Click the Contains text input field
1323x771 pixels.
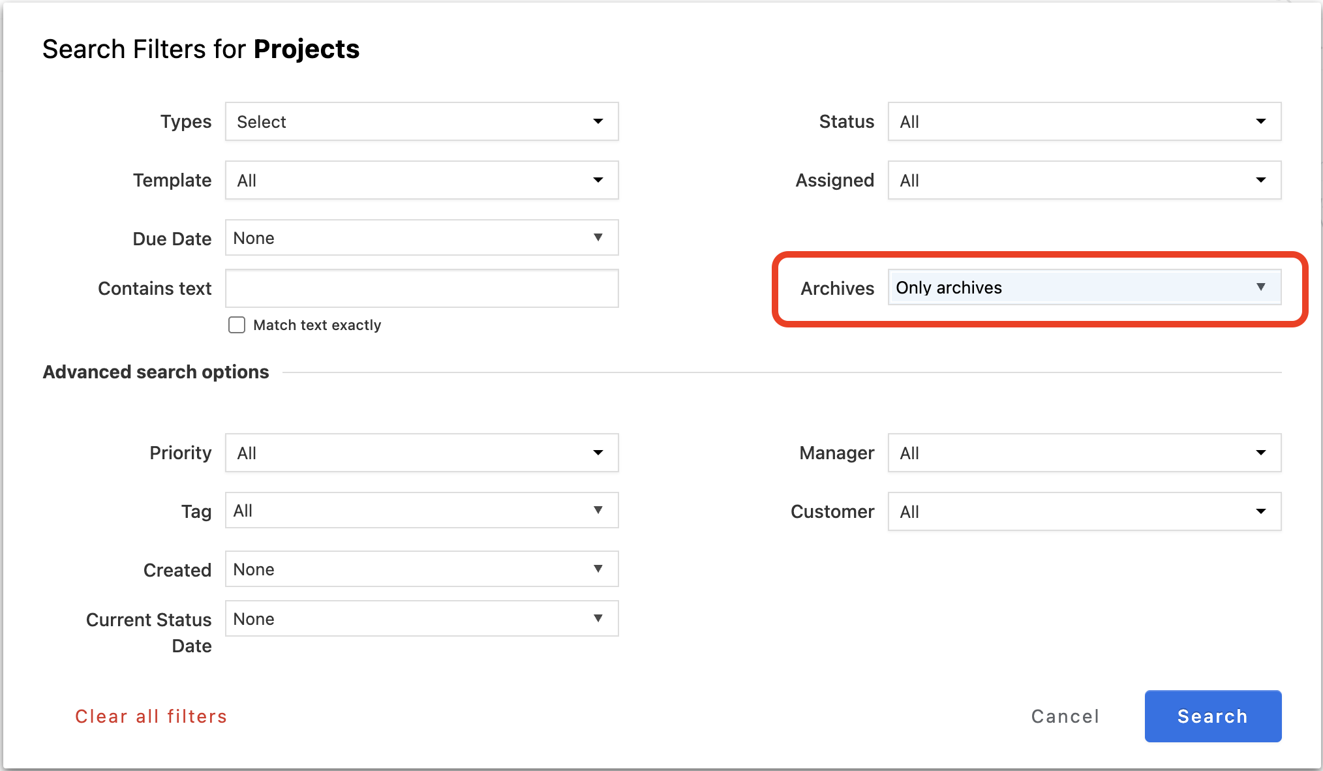[x=421, y=288]
